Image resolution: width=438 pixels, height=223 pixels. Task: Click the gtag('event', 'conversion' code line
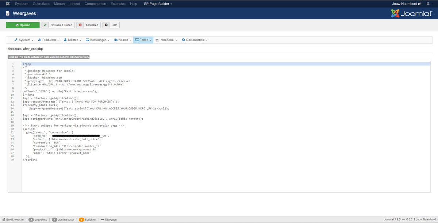(50, 132)
